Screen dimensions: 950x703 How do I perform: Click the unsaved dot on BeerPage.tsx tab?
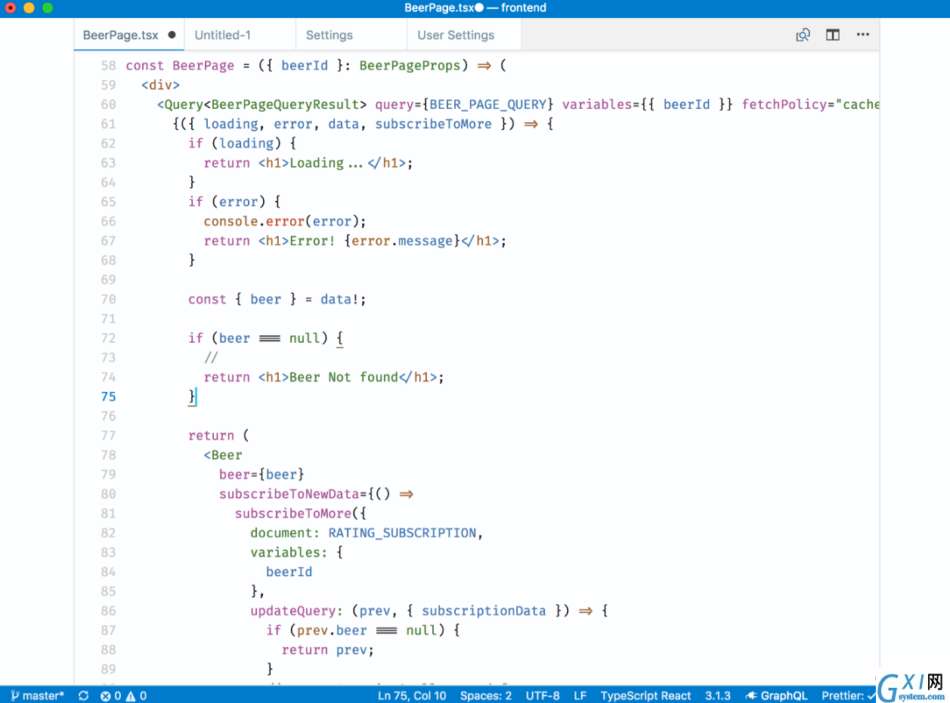[x=172, y=35]
